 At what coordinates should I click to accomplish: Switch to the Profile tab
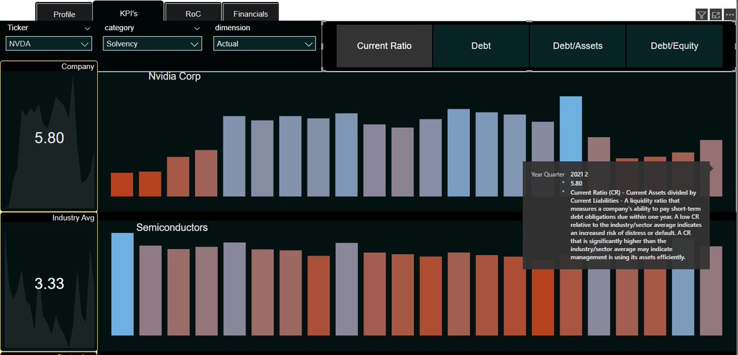(x=64, y=12)
